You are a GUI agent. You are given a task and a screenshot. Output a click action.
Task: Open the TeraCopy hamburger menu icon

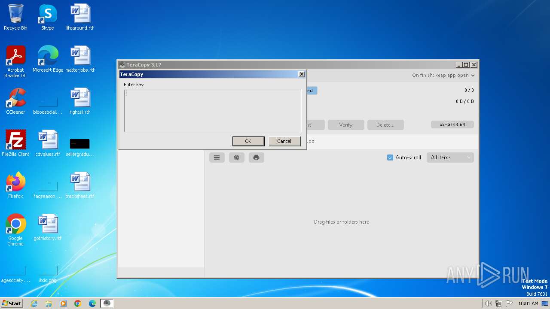(217, 158)
